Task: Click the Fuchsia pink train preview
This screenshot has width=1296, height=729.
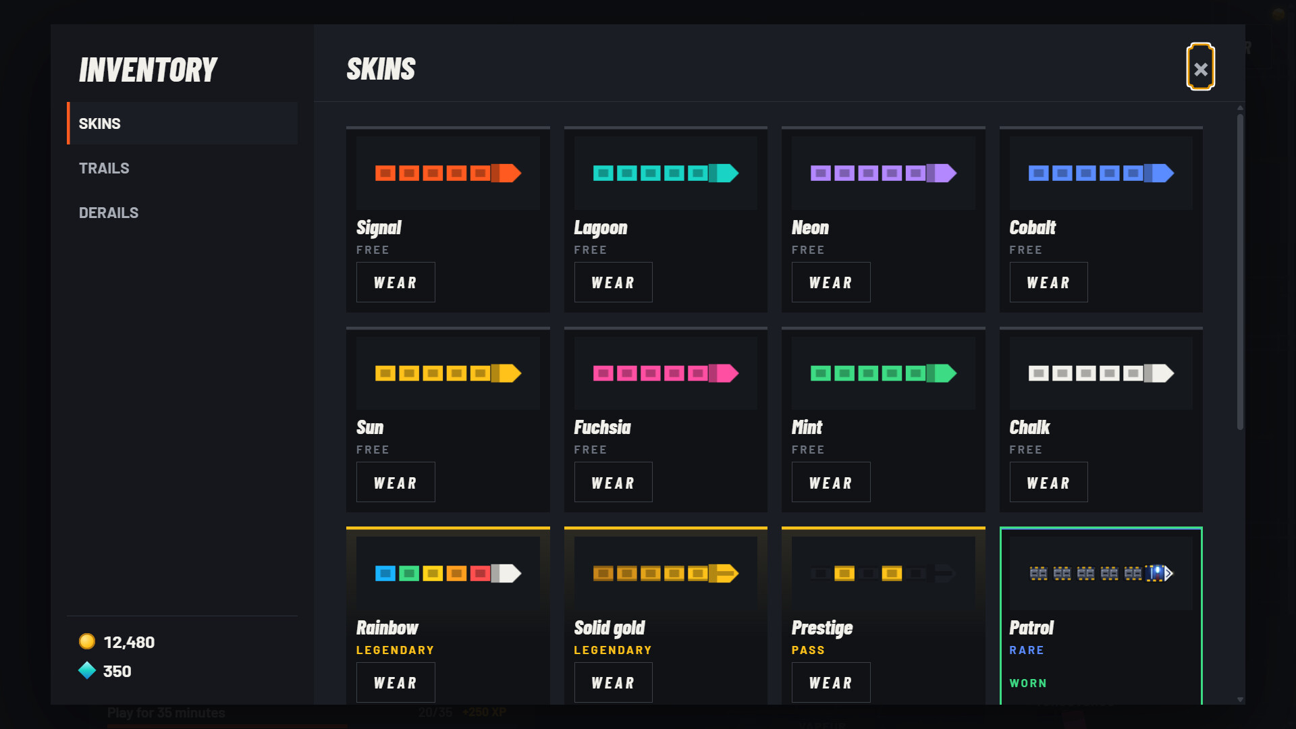Action: point(666,373)
